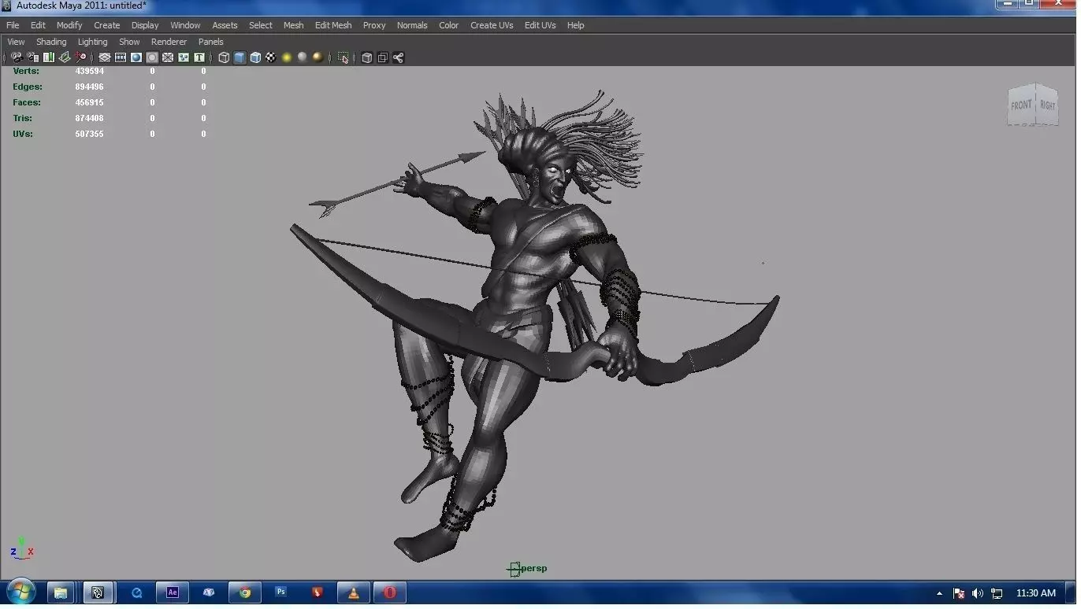
Task: Toggle the viewport Grid display
Action: tap(105, 57)
